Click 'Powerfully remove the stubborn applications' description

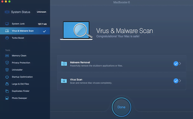(96, 66)
